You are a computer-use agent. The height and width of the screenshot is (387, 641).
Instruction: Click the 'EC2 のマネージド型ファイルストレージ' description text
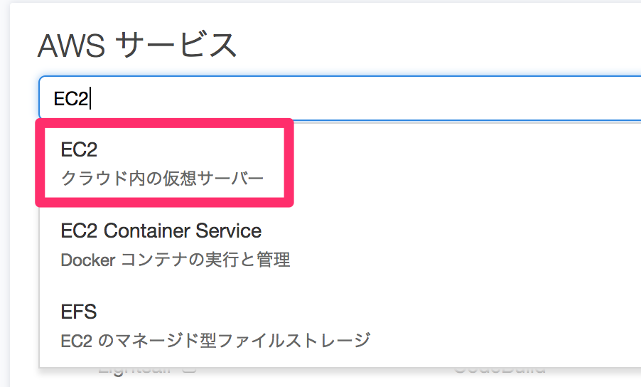215,340
